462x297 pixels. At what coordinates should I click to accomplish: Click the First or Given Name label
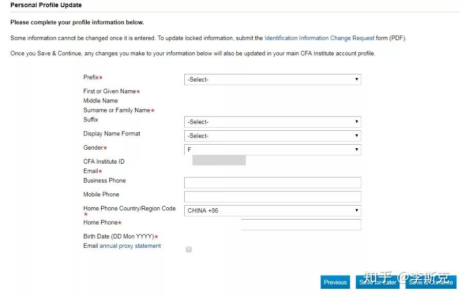click(109, 91)
